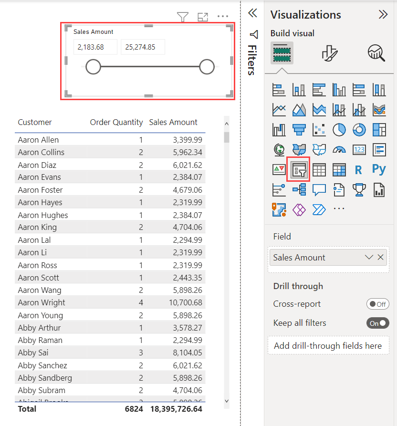Select the Matrix visual icon
Screen dimensions: 397x426
pyautogui.click(x=339, y=169)
